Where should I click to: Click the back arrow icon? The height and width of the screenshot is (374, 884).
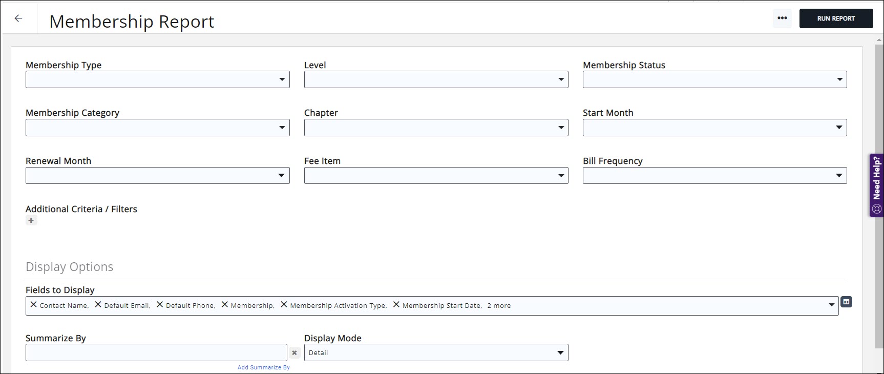[18, 18]
